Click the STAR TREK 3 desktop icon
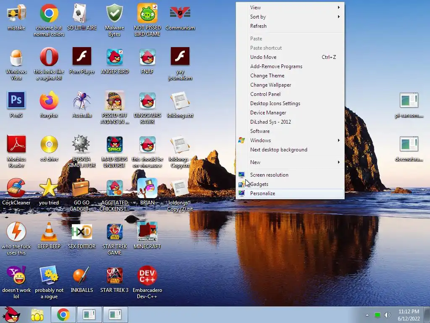 pos(114,279)
